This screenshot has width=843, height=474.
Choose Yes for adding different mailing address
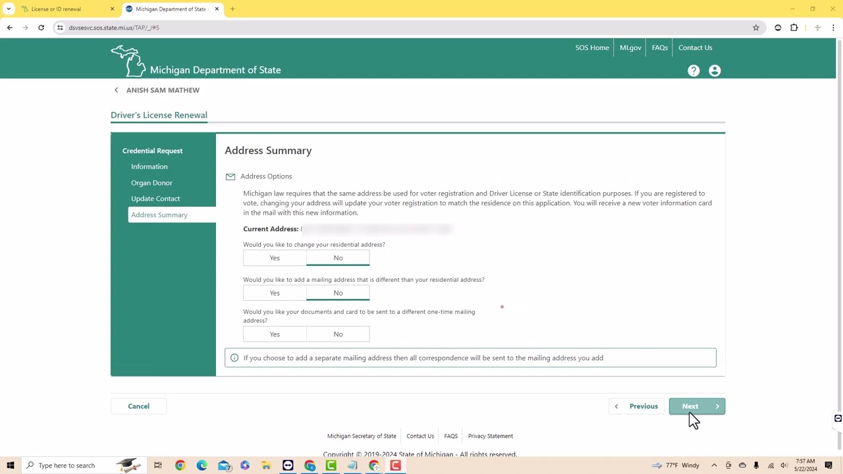[x=275, y=293]
